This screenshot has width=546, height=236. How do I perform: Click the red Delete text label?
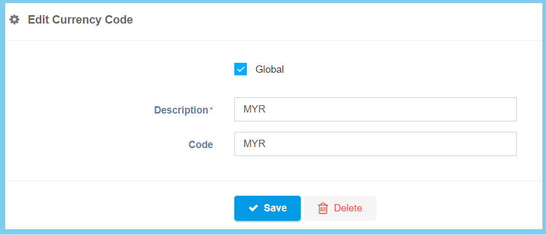click(x=348, y=208)
